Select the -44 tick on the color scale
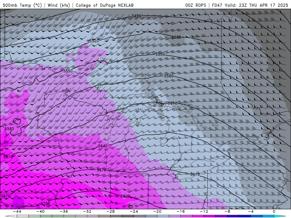 tap(17, 211)
